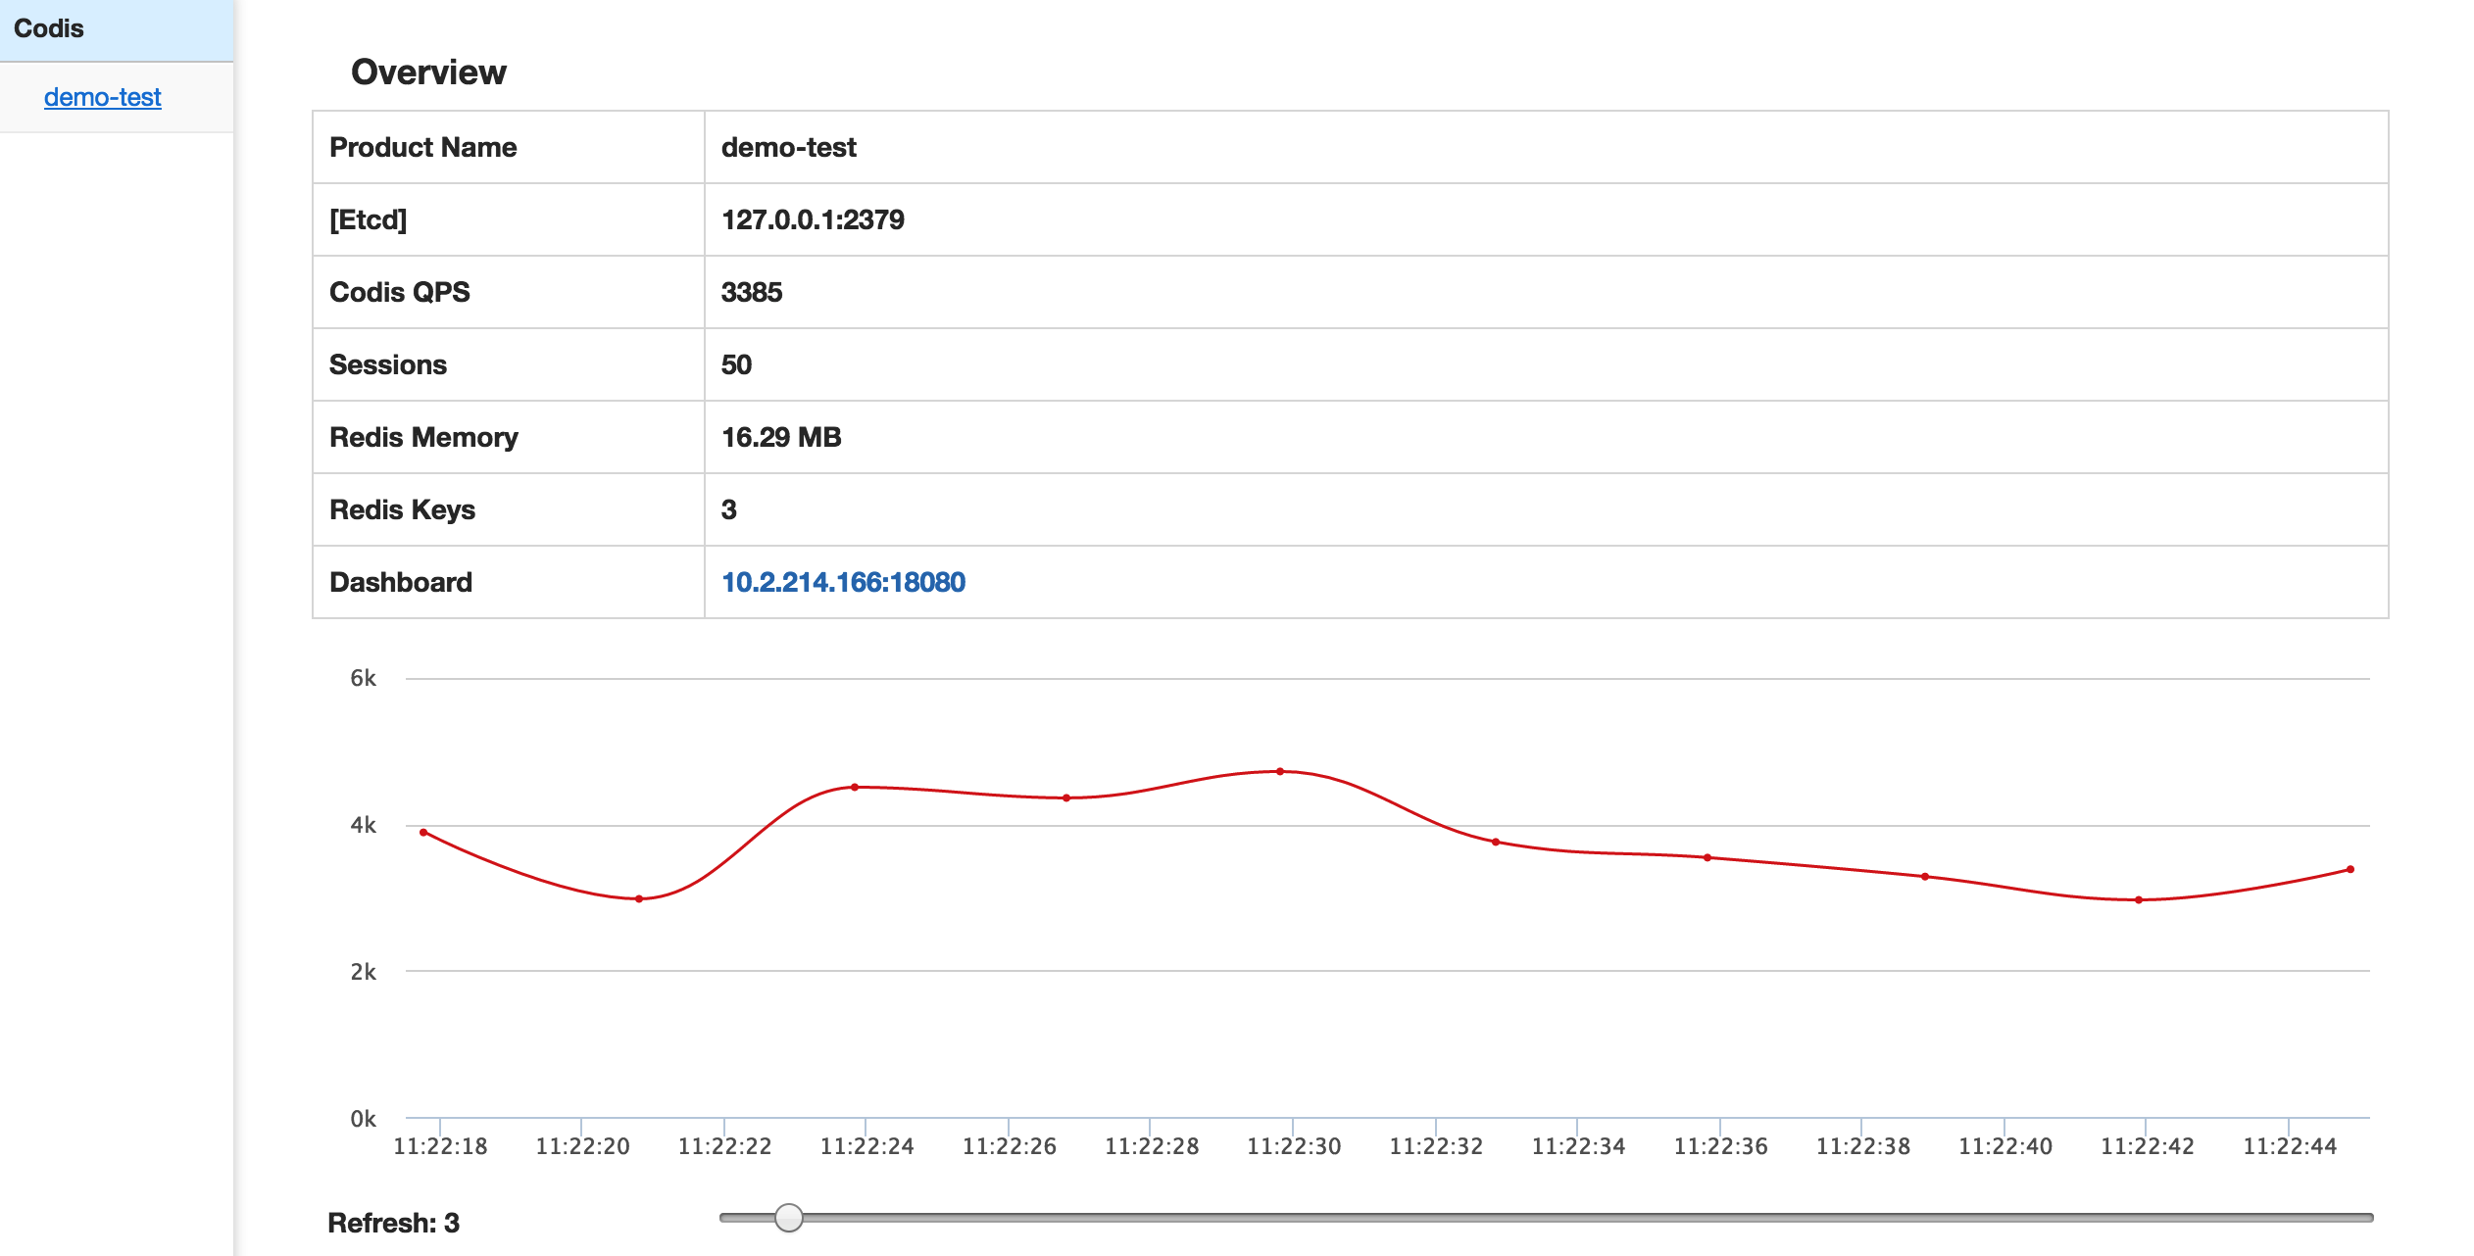Click the last data point on the chart

point(2350,870)
